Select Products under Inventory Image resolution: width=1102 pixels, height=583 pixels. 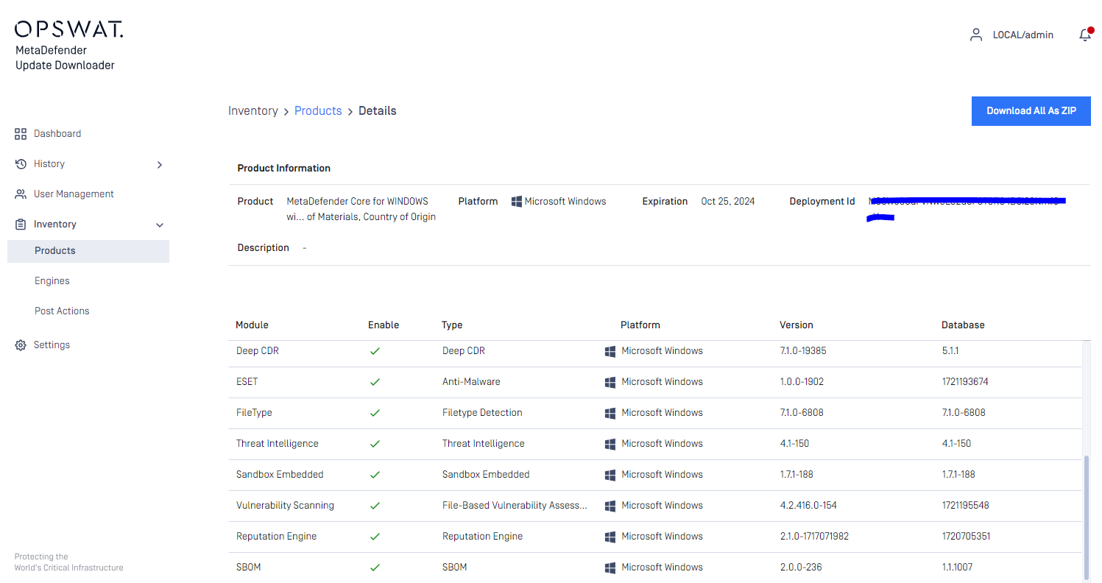[88, 251]
